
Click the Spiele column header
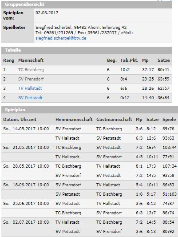[x=169, y=120]
